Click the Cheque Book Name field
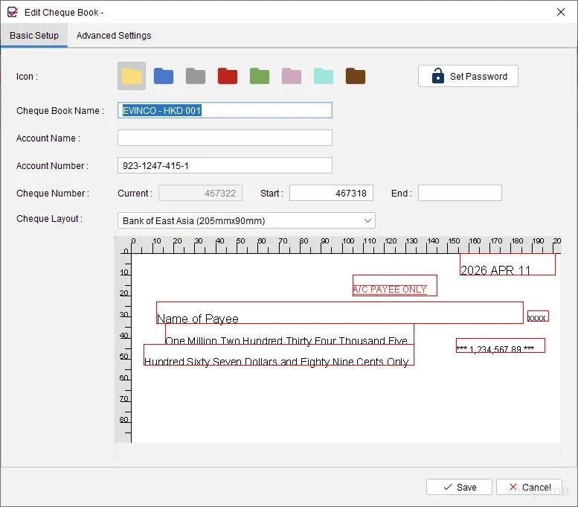 [225, 110]
